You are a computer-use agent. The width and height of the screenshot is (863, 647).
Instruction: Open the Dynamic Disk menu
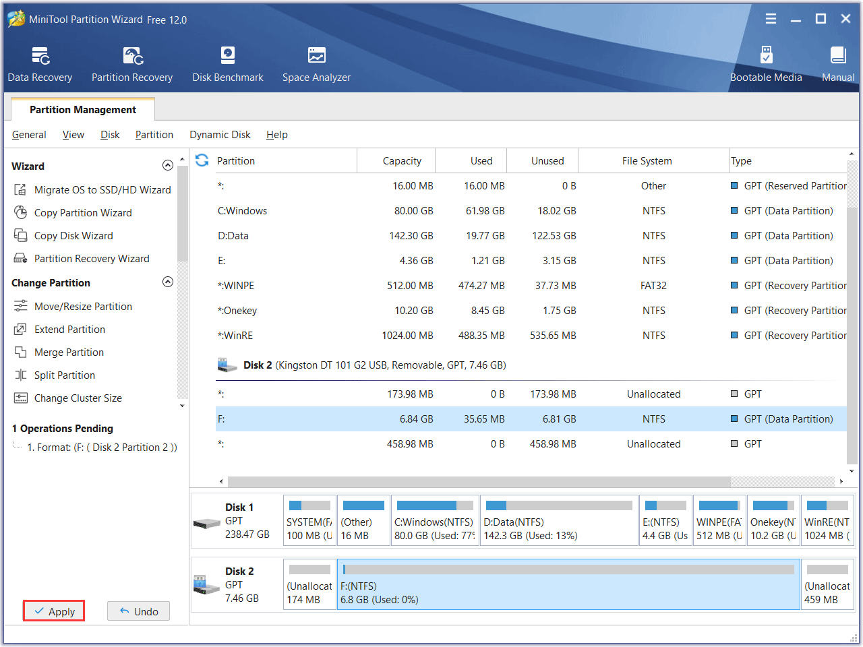coord(220,135)
